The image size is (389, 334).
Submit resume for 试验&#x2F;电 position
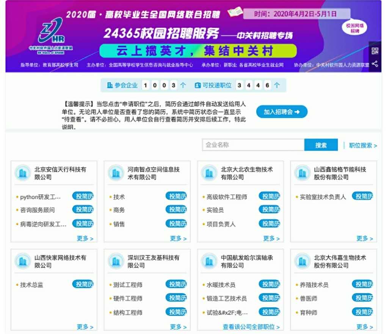tap(270, 312)
